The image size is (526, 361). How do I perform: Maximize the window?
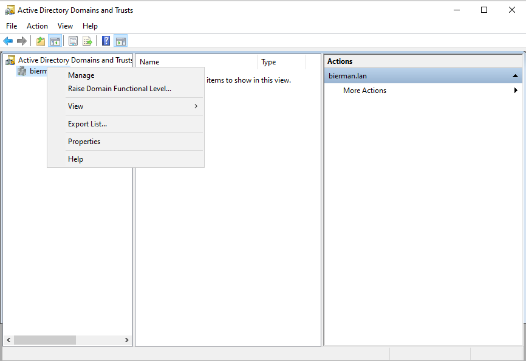[484, 10]
